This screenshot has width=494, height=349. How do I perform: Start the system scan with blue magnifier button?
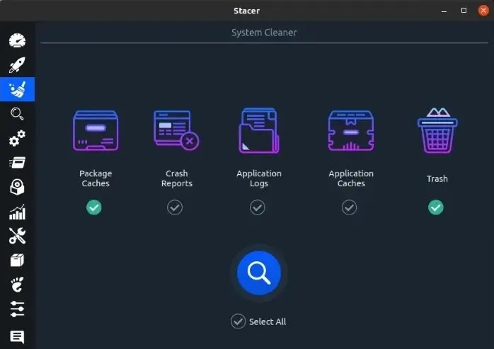[259, 273]
